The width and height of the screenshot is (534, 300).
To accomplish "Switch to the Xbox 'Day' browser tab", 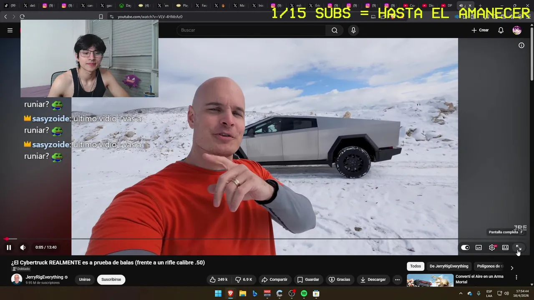I will point(125,6).
